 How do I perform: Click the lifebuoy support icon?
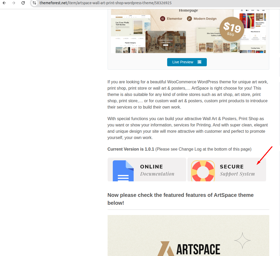(x=203, y=171)
